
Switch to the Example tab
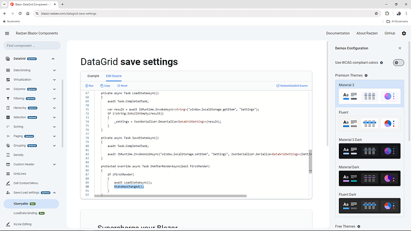point(94,76)
